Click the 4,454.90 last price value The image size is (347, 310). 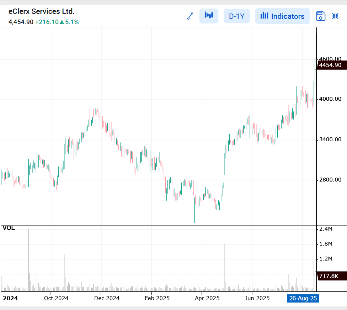pyautogui.click(x=21, y=22)
